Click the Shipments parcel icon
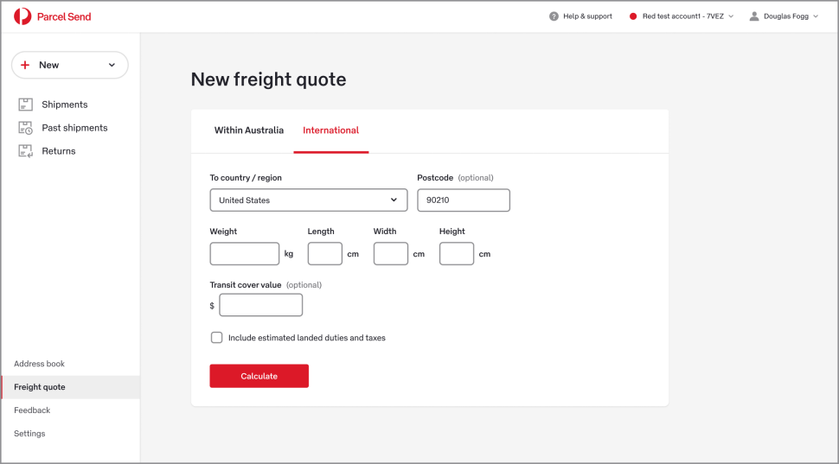This screenshot has width=839, height=464. pos(25,105)
